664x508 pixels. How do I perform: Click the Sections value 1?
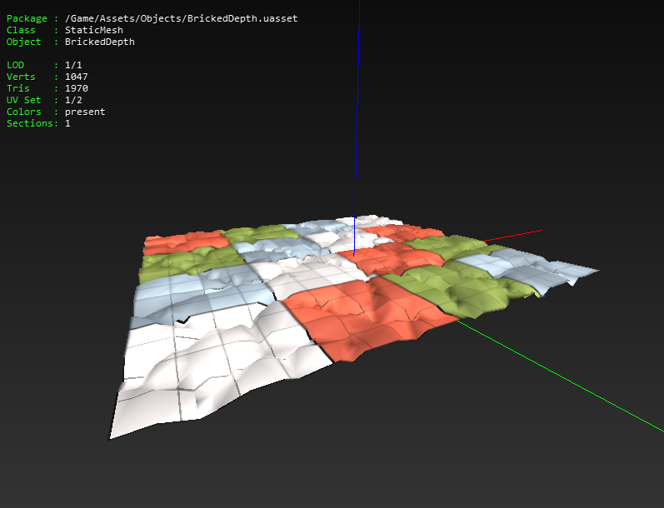click(67, 123)
